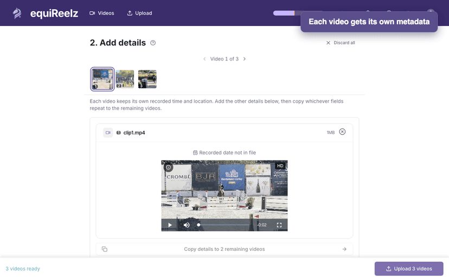The height and width of the screenshot is (280, 449).
Task: Click the info icon on video top-left corner
Action: click(x=169, y=168)
